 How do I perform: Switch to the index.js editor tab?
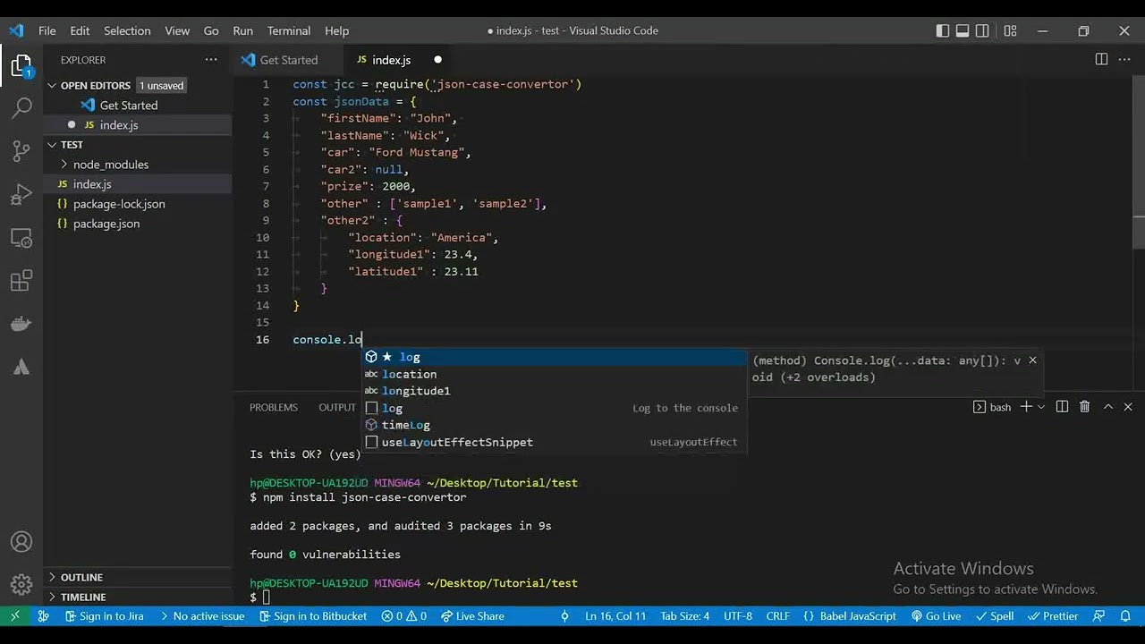pos(391,60)
